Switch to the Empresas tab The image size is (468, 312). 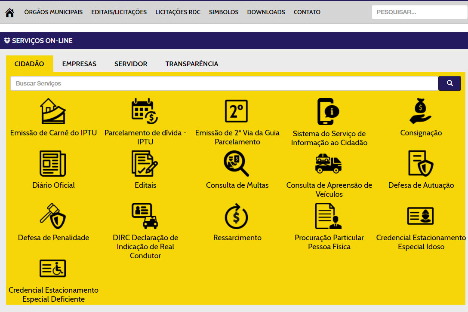click(79, 64)
